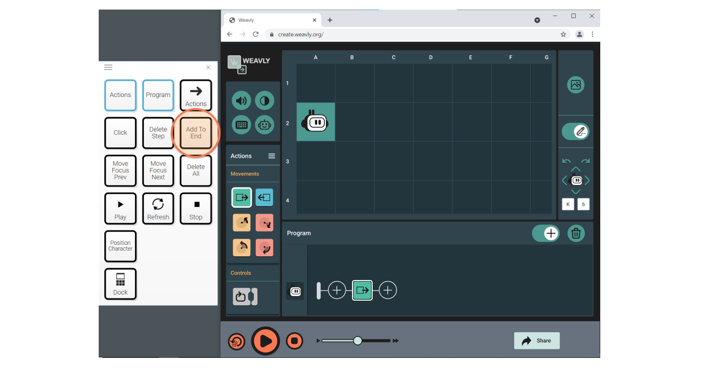Toggle high contrast with the contrast icon

[264, 100]
